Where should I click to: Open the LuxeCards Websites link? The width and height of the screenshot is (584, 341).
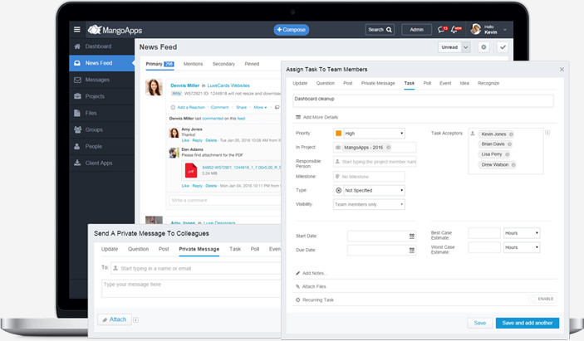coord(228,85)
